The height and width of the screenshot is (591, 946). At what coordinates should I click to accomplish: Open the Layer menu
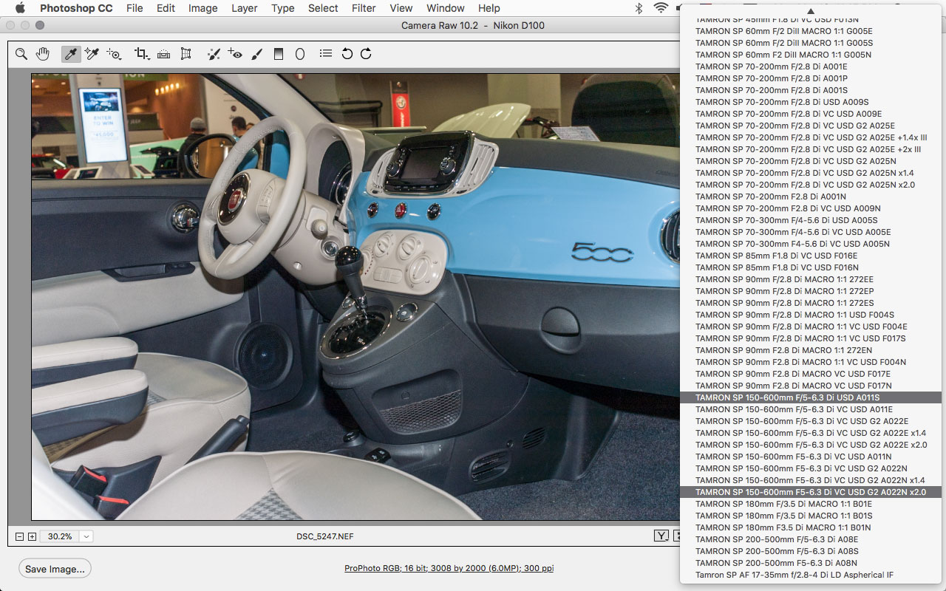pyautogui.click(x=244, y=8)
